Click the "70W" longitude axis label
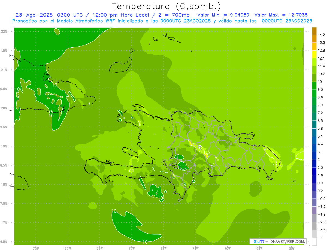327x252 pixels. [228, 248]
